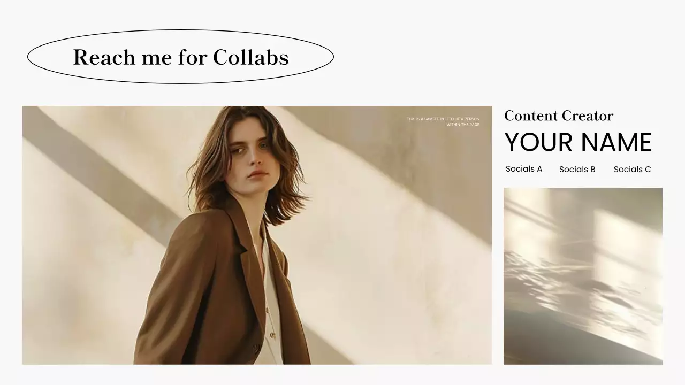Open the Socials C link
The width and height of the screenshot is (685, 385).
coord(633,170)
